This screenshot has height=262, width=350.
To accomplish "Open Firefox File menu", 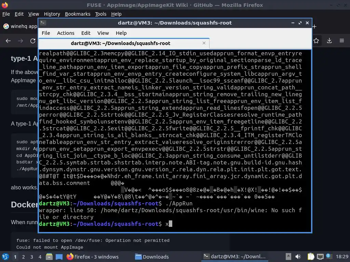I will point(6,14).
